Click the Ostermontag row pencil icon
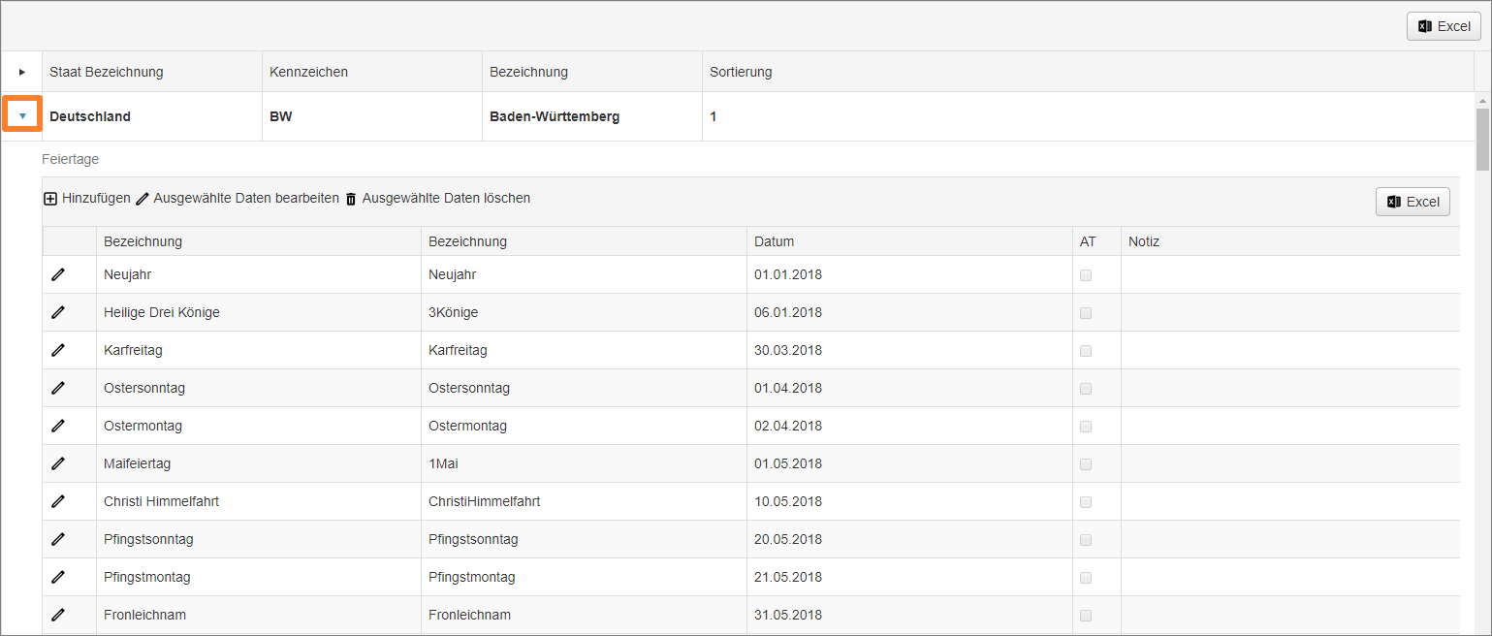Image resolution: width=1492 pixels, height=636 pixels. [x=58, y=427]
